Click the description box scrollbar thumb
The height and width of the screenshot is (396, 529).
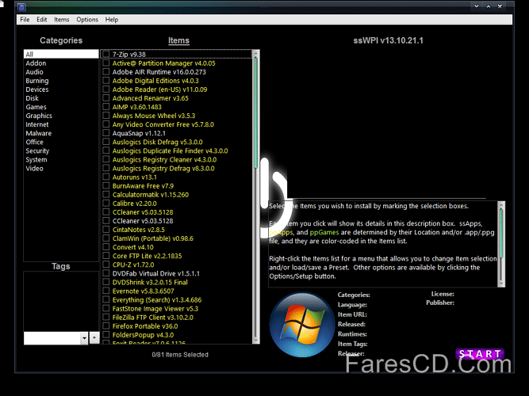[501, 234]
